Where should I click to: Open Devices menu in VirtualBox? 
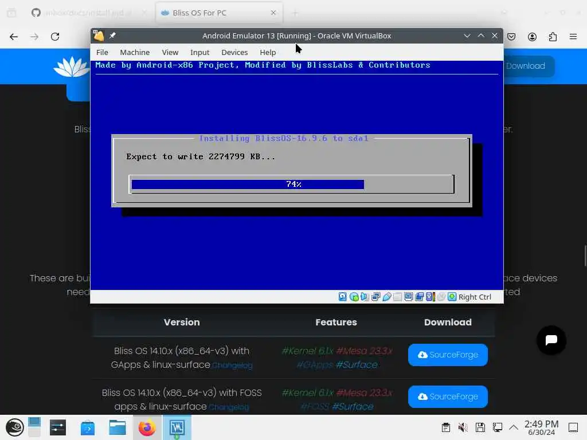click(x=234, y=52)
